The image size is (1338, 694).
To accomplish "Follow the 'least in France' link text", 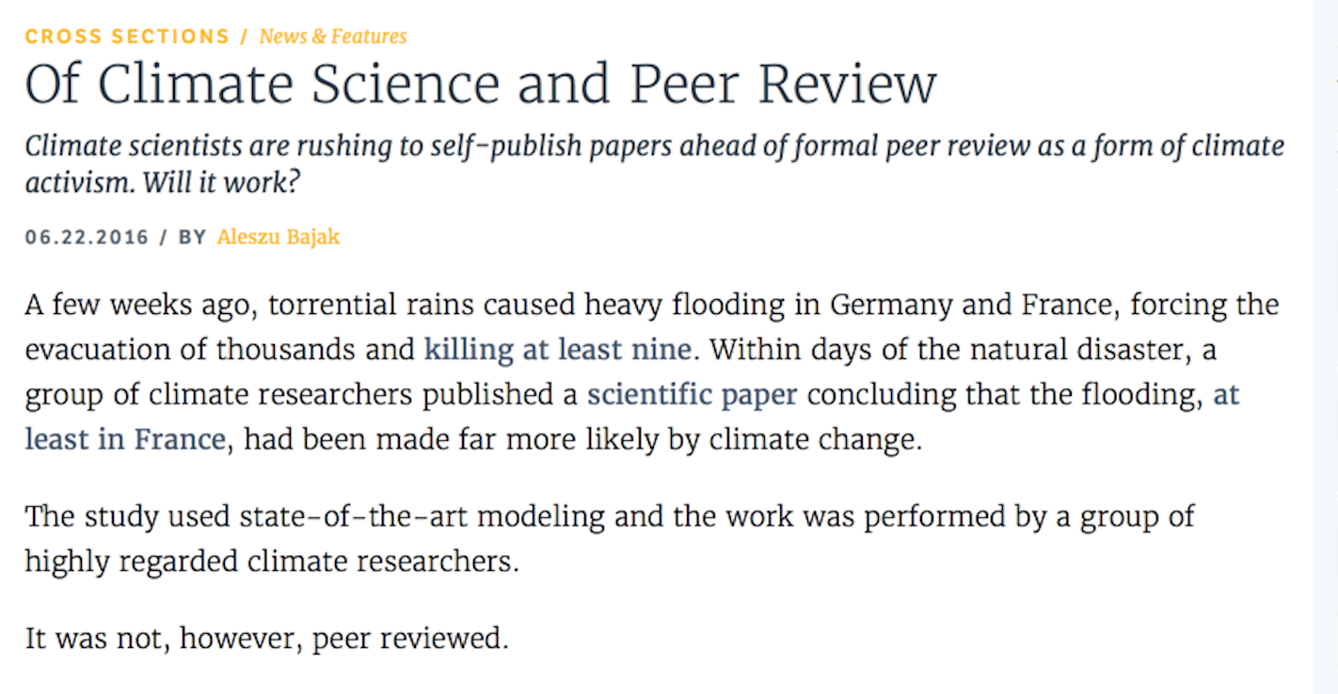I will tap(125, 439).
